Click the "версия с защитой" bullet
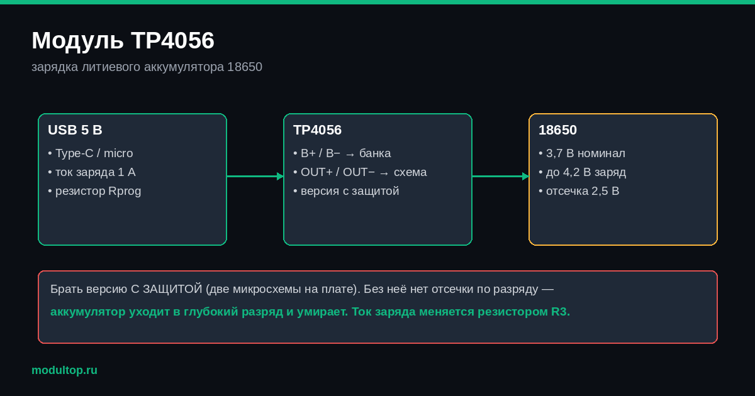This screenshot has width=755, height=396. point(346,191)
